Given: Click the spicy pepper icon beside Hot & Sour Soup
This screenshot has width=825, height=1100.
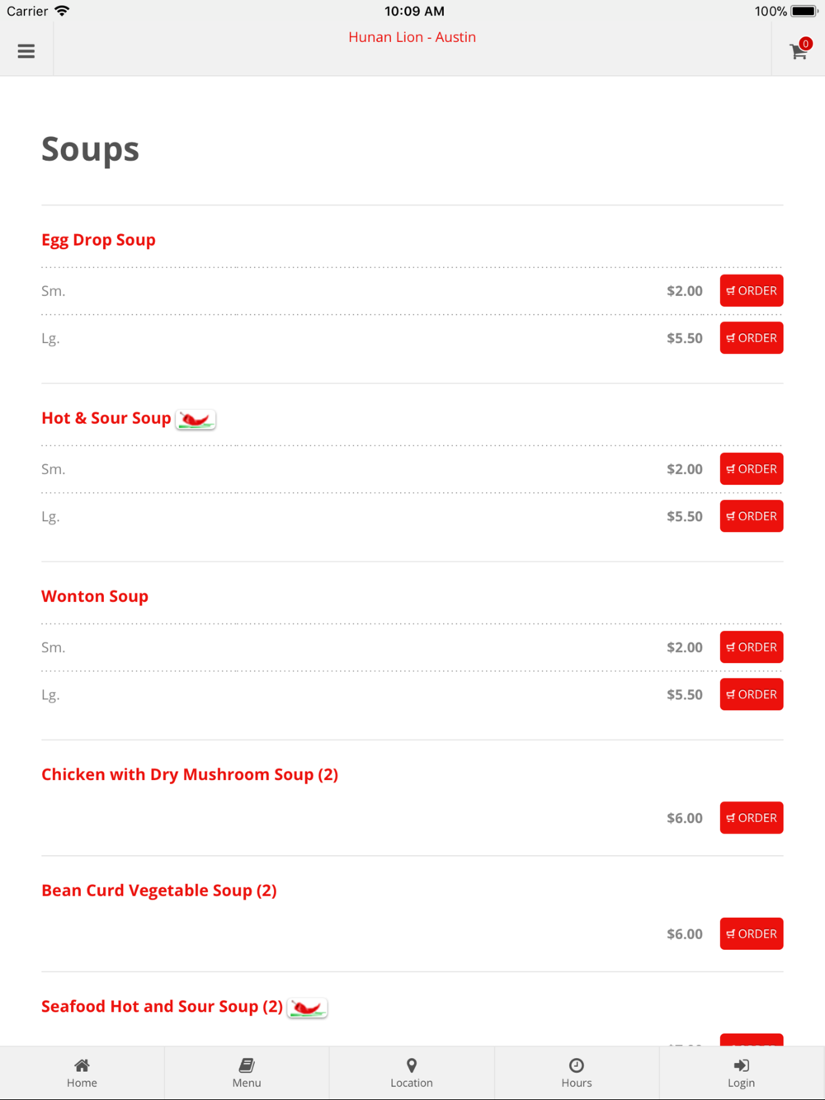Looking at the screenshot, I should point(196,420).
